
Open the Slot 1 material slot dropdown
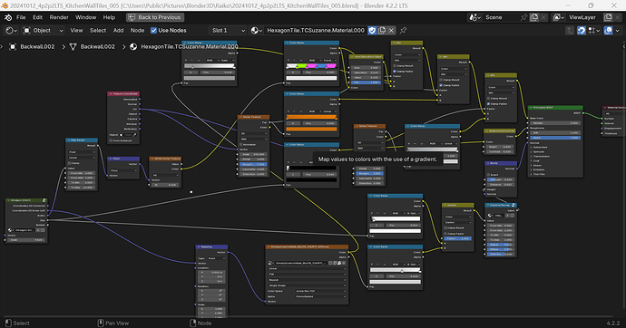(x=228, y=30)
